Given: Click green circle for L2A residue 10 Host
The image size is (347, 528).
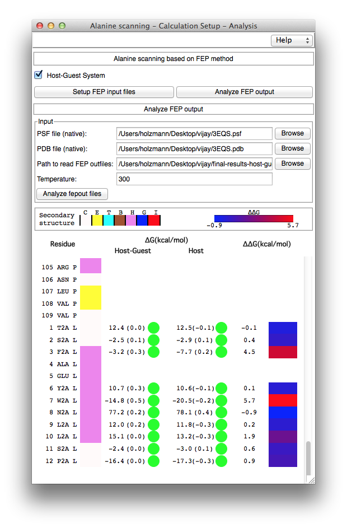Looking at the screenshot, I should coord(221,437).
